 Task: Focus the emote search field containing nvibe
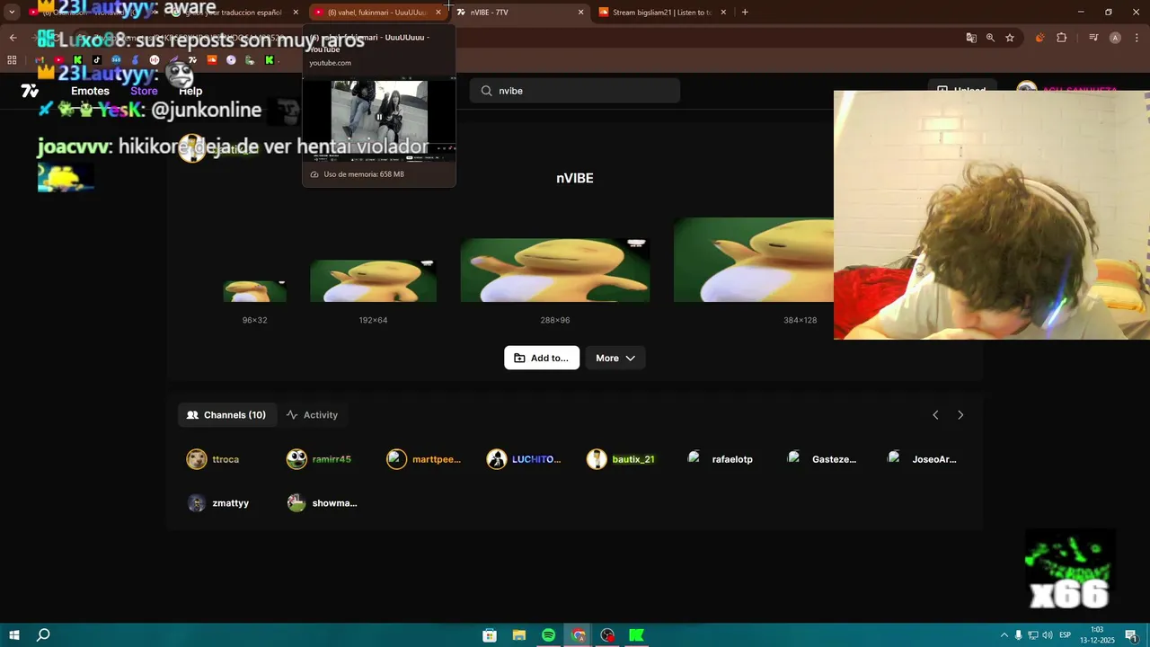tap(575, 91)
